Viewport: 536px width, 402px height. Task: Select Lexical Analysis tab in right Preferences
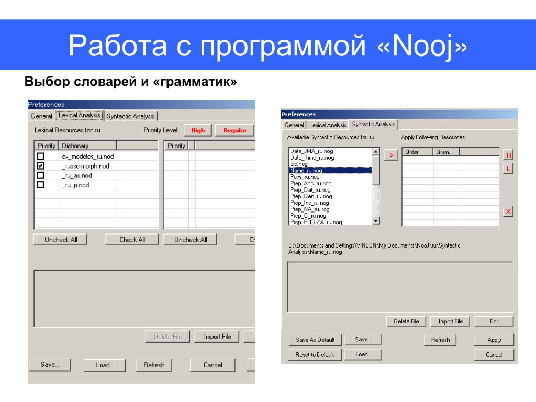tap(328, 125)
